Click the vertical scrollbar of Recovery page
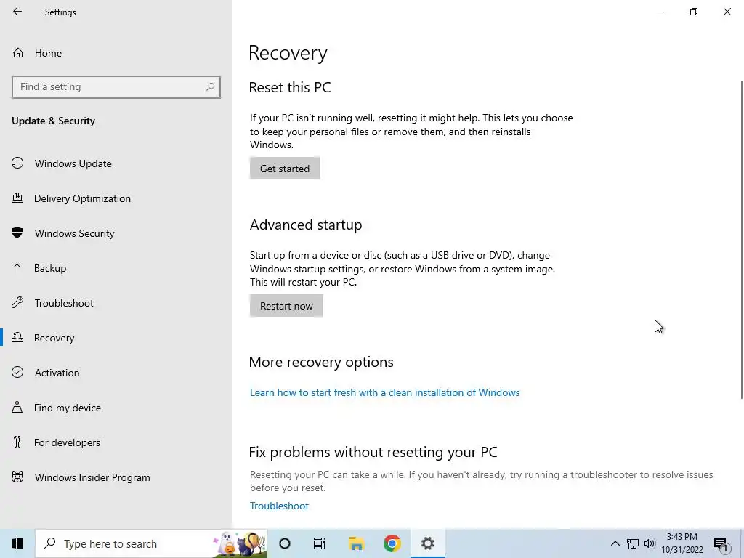Image resolution: width=744 pixels, height=558 pixels. pyautogui.click(x=741, y=240)
